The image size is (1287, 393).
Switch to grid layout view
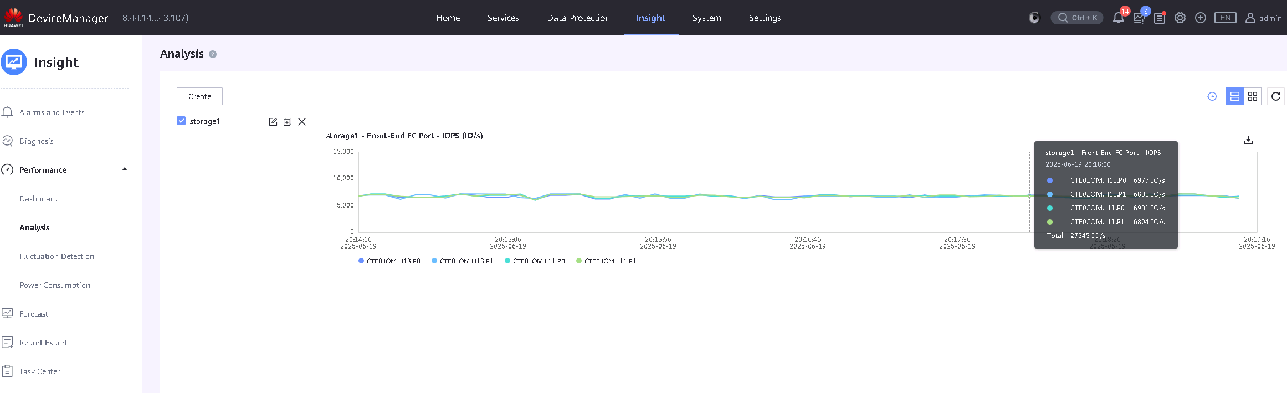tap(1253, 96)
